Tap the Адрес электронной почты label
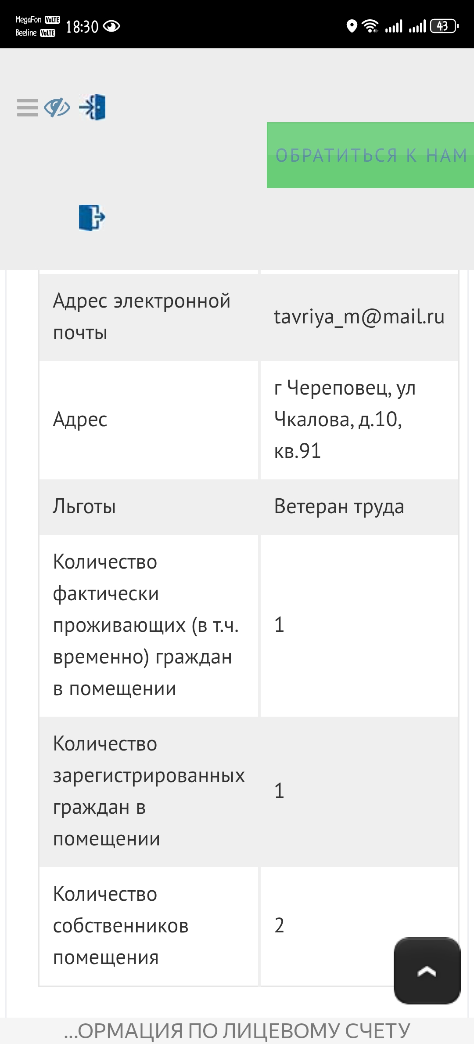The width and height of the screenshot is (474, 1044). tap(141, 316)
